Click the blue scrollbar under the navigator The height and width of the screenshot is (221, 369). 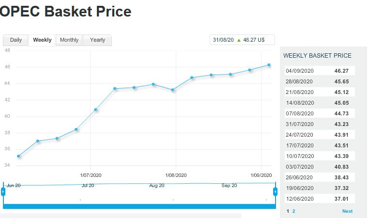pos(139,206)
